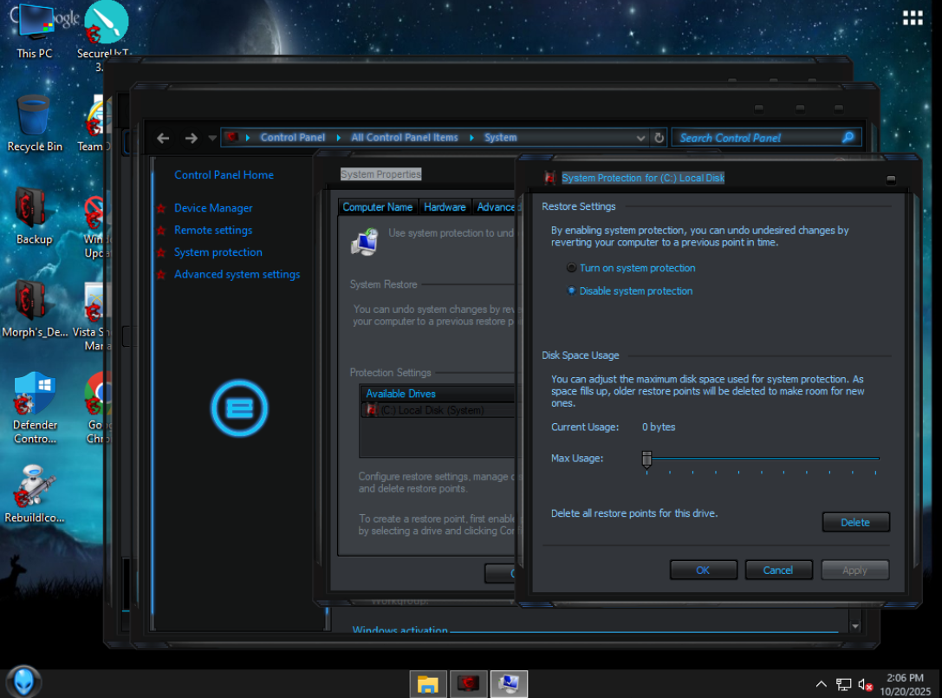Click the Alienware Start button
942x698 pixels.
23,682
